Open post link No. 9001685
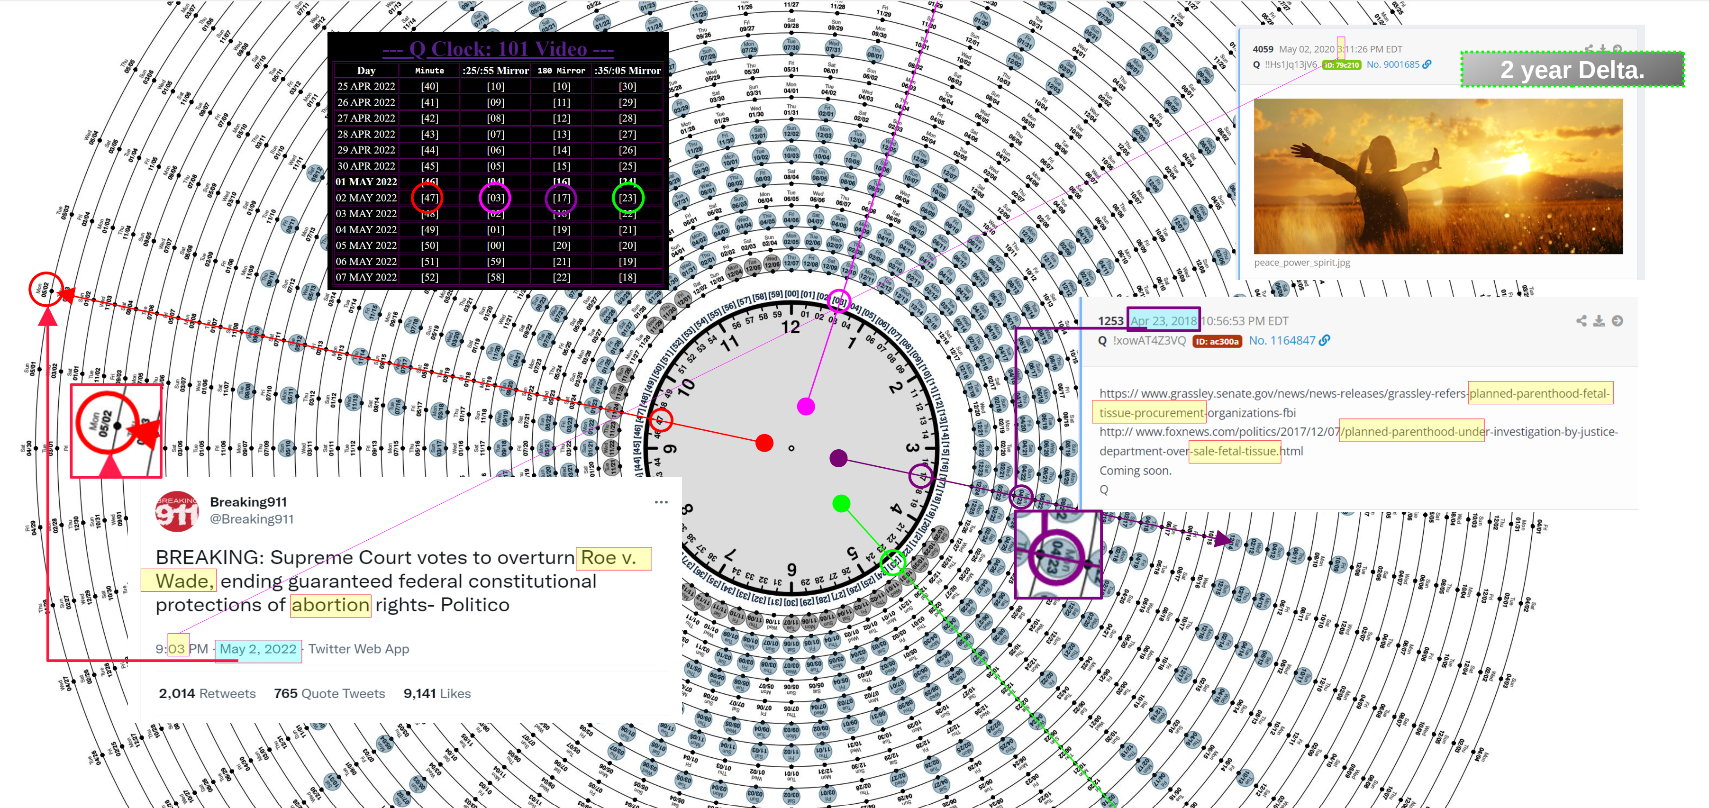 click(x=1392, y=64)
